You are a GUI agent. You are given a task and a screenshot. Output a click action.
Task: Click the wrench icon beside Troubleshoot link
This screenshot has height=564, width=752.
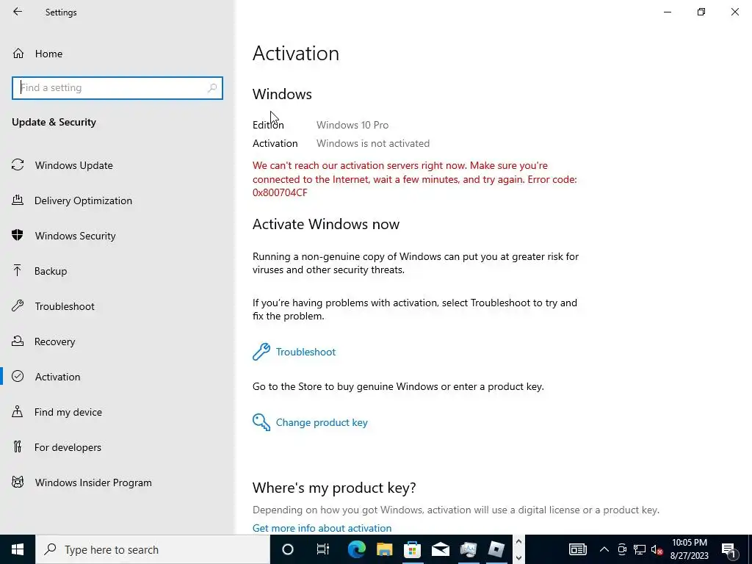click(261, 352)
